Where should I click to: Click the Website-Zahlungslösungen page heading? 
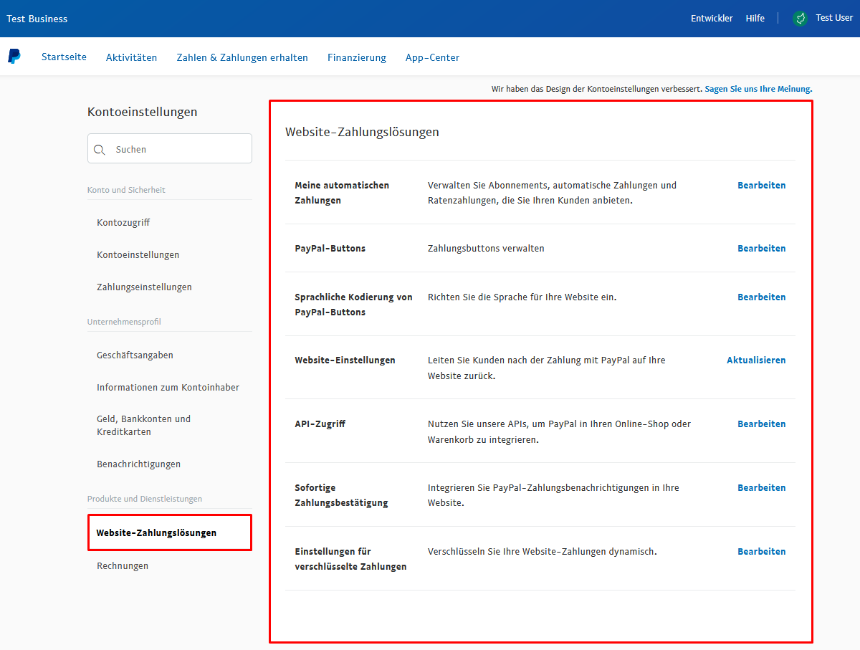pos(362,132)
